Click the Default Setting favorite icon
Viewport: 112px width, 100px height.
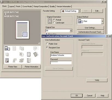click(63, 11)
